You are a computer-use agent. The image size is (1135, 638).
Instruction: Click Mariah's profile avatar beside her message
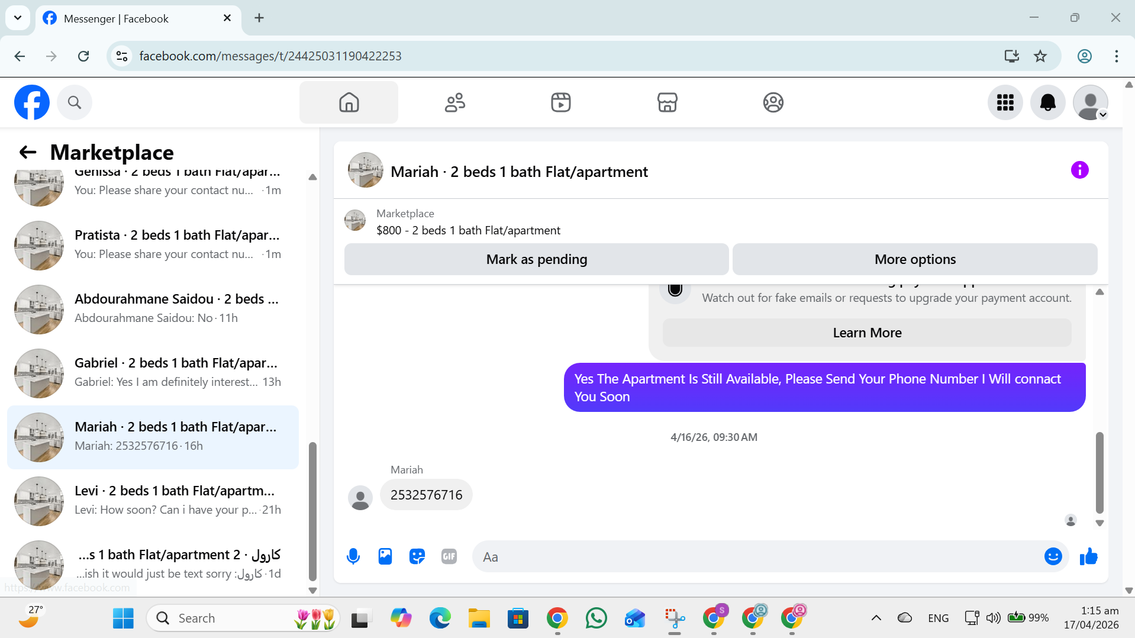[360, 498]
